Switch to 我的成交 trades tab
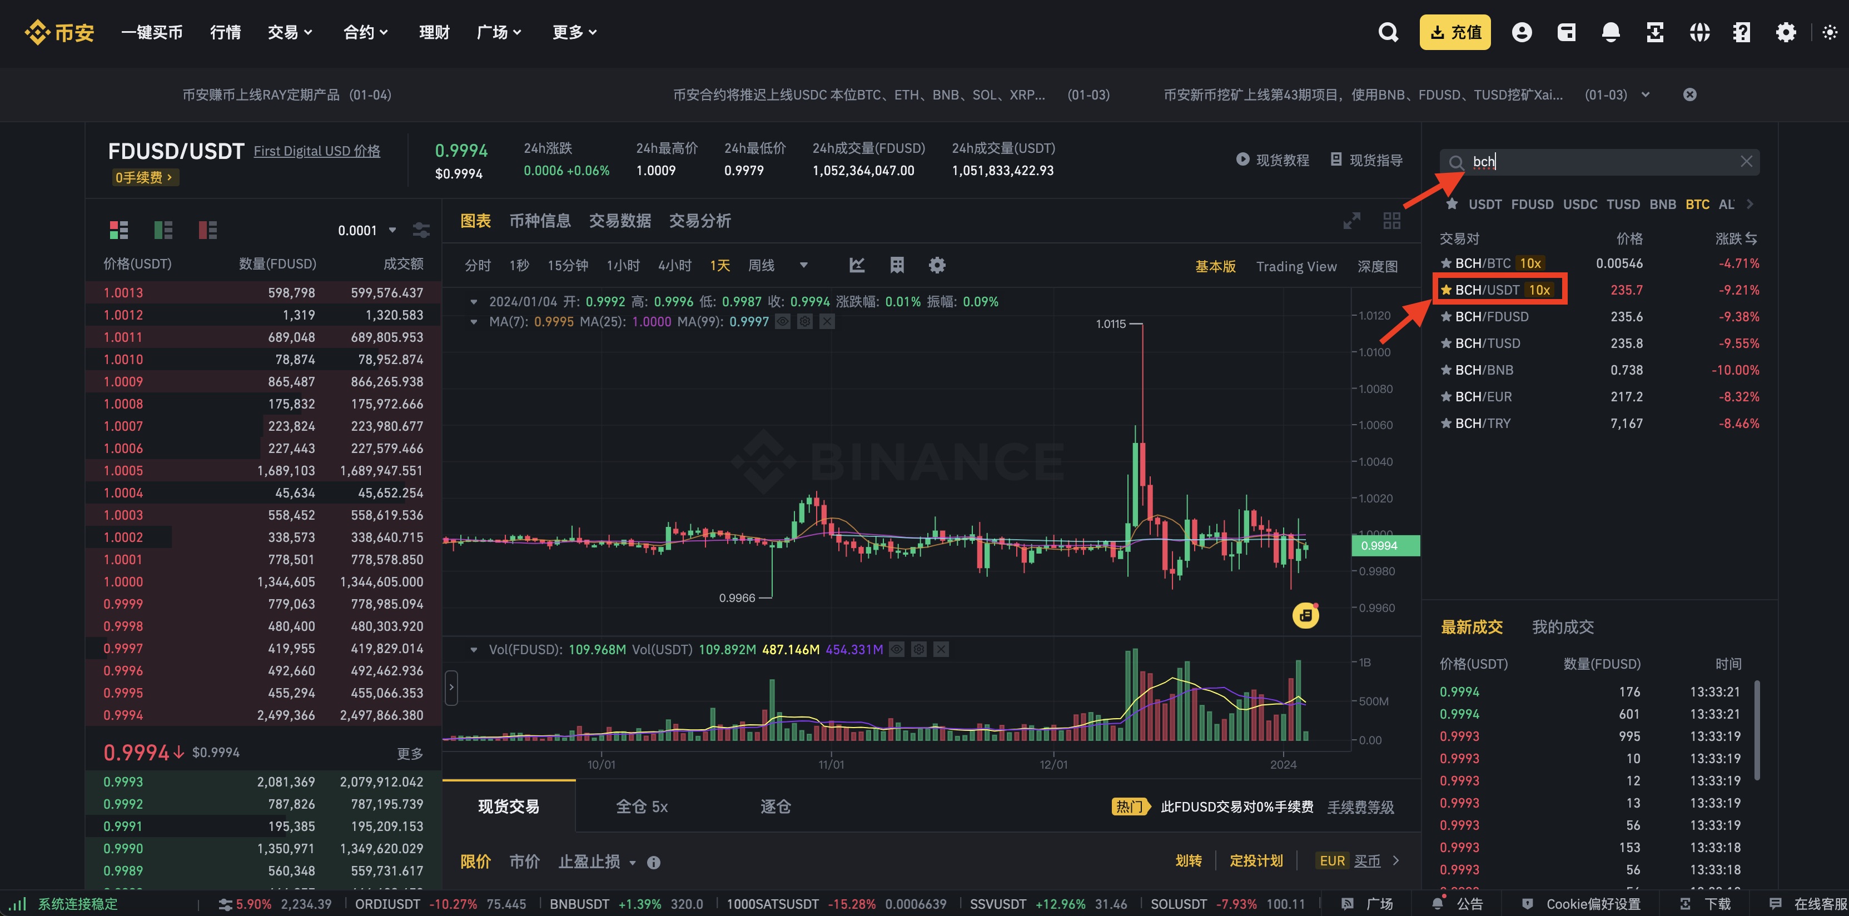Image resolution: width=1849 pixels, height=916 pixels. point(1562,627)
